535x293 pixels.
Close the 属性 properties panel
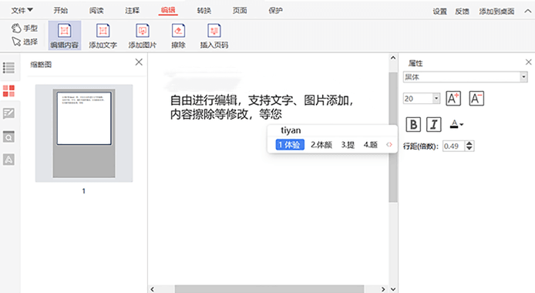(529, 62)
